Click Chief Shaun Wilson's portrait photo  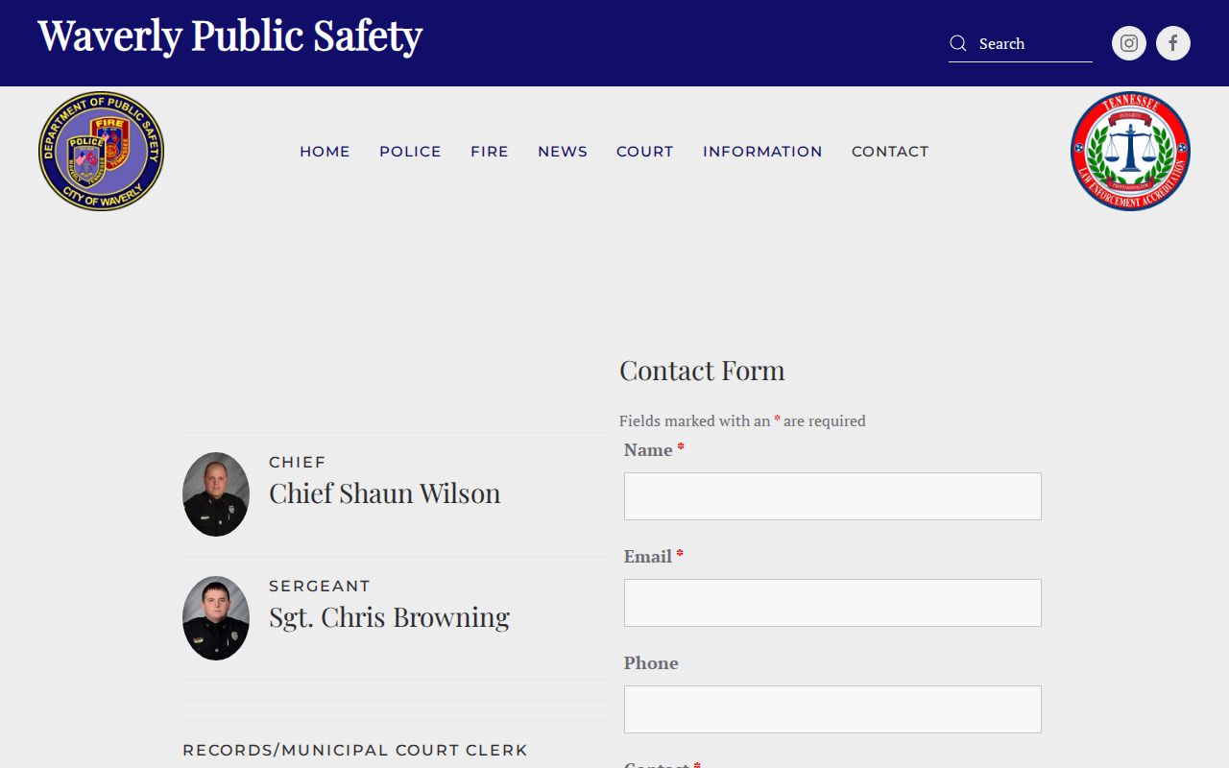216,494
